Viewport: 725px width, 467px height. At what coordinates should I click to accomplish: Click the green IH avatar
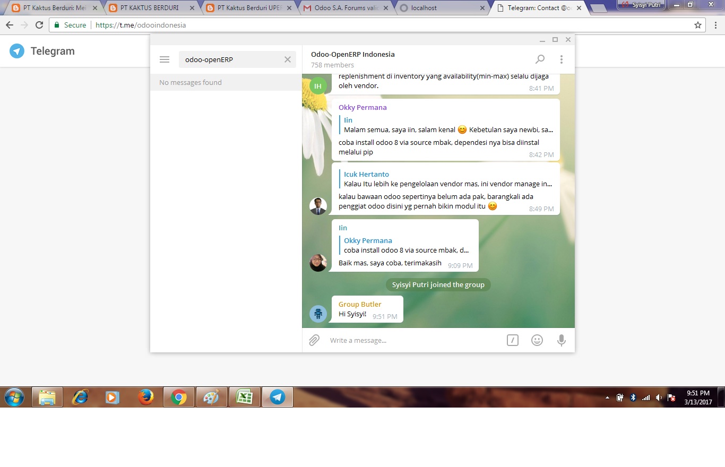tap(318, 86)
